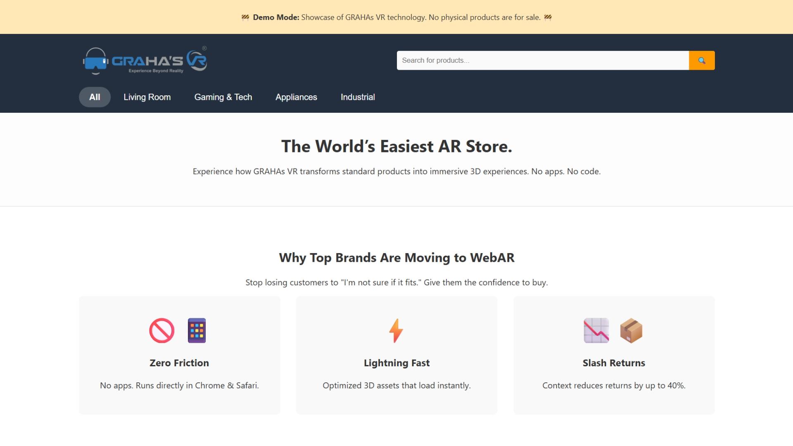
Task: Click the purple mobile phone icon
Action: coord(197,330)
